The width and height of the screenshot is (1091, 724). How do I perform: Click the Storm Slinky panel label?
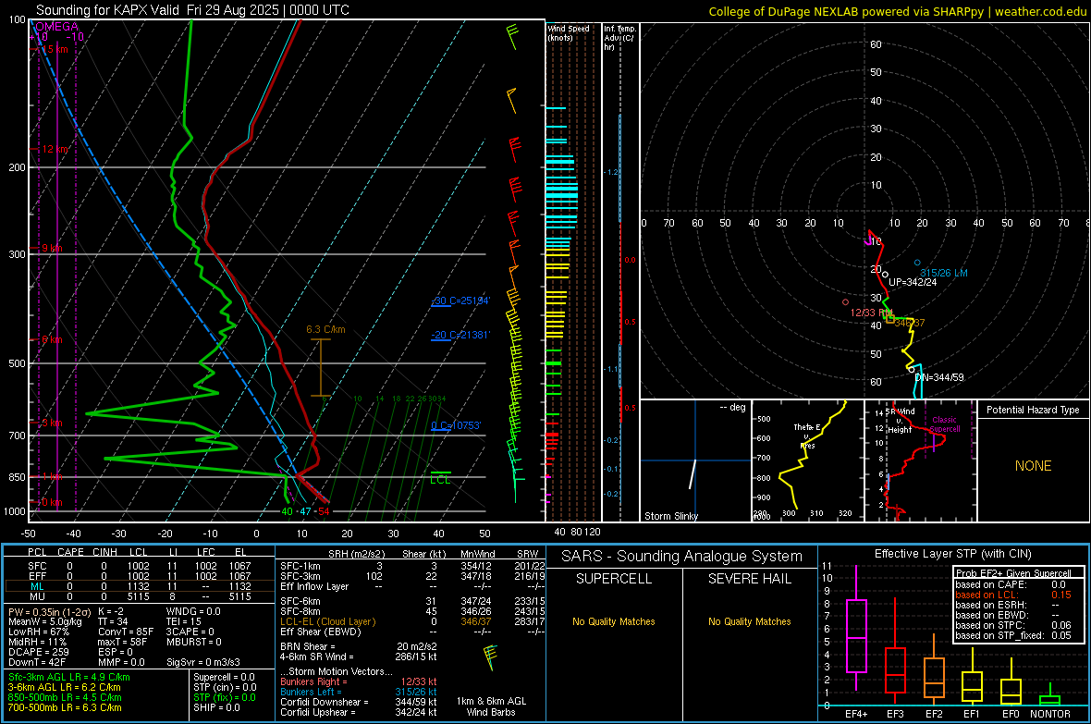[x=670, y=516]
